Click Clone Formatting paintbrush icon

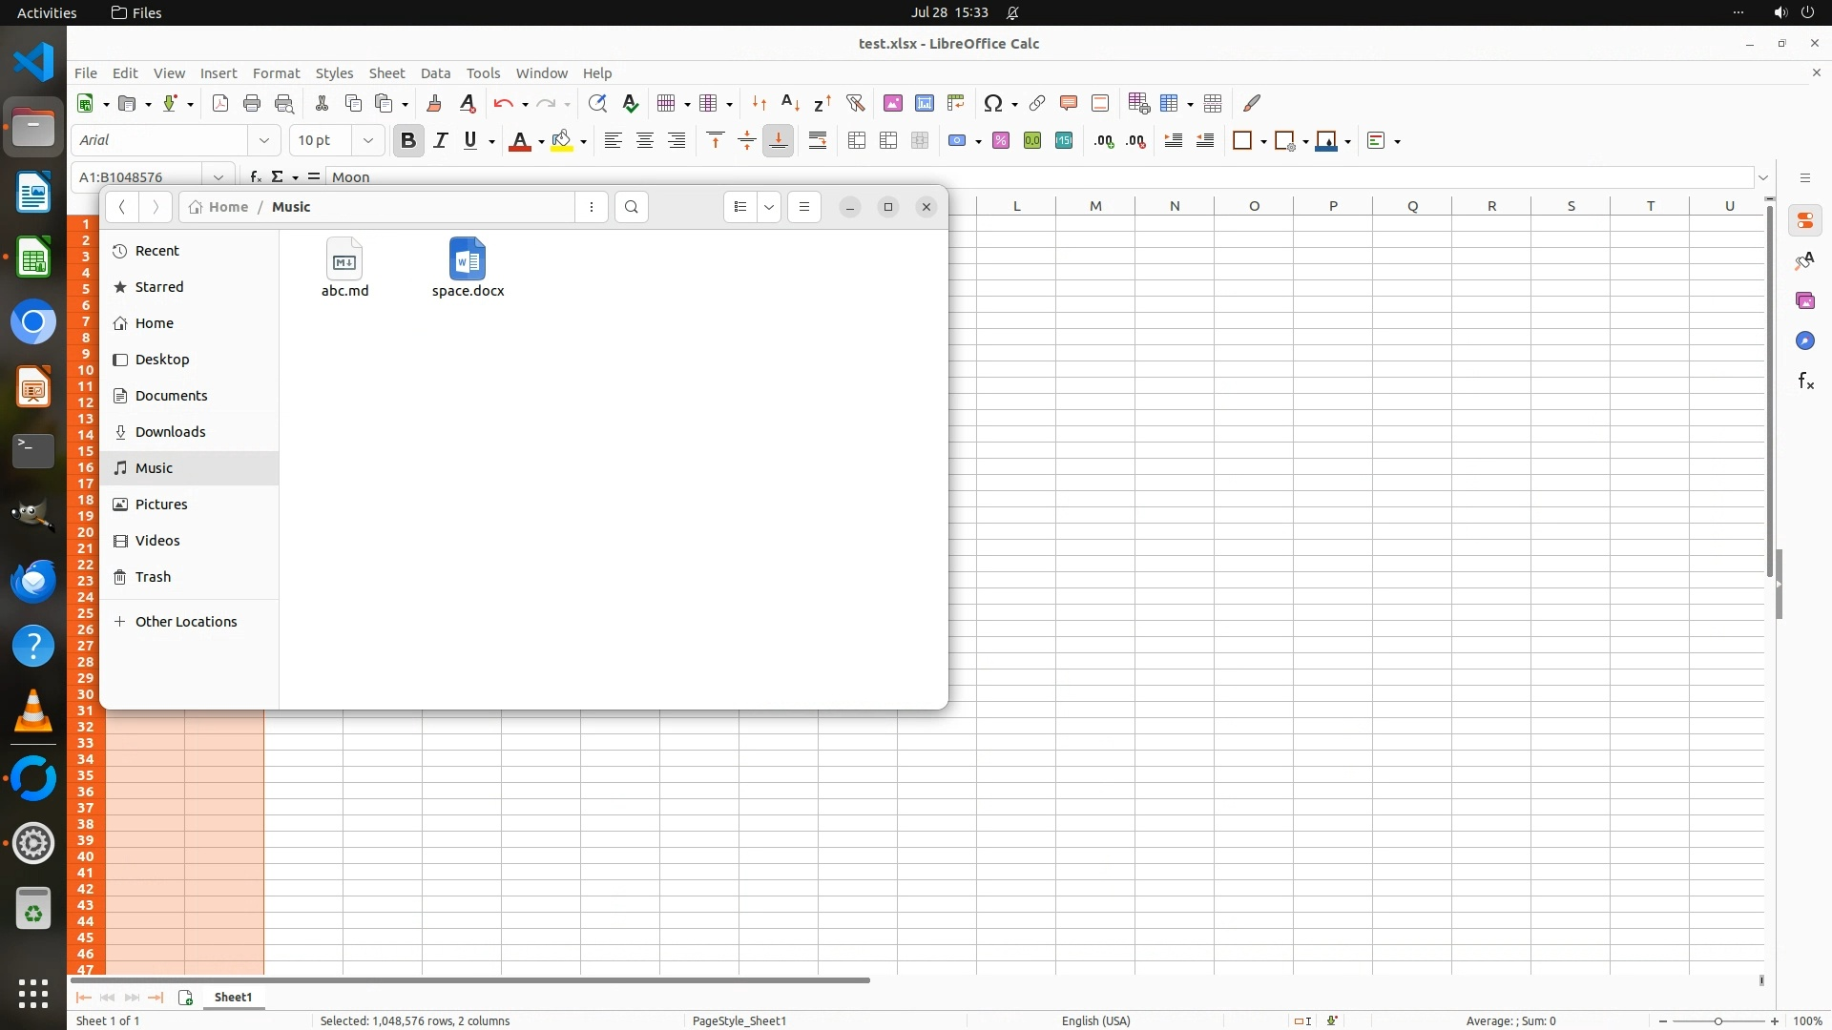tap(434, 103)
